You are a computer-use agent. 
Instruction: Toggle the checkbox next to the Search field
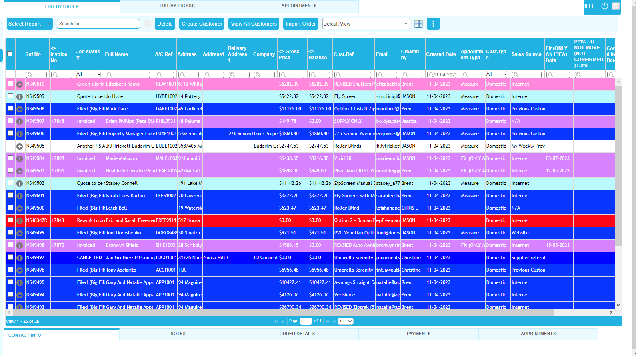pyautogui.click(x=148, y=24)
